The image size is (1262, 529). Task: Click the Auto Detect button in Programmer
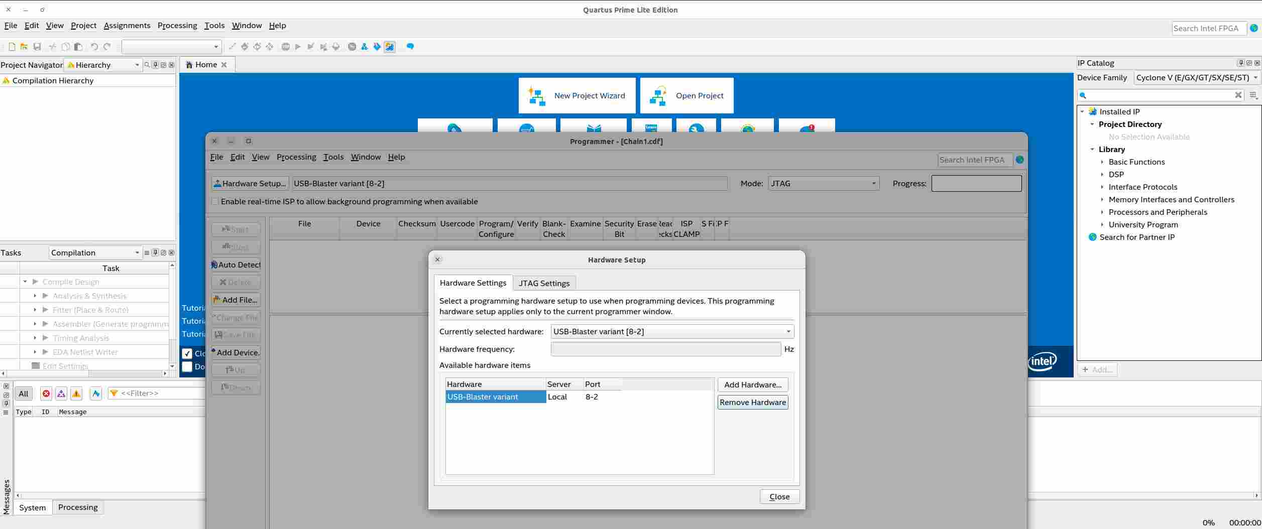coord(236,264)
